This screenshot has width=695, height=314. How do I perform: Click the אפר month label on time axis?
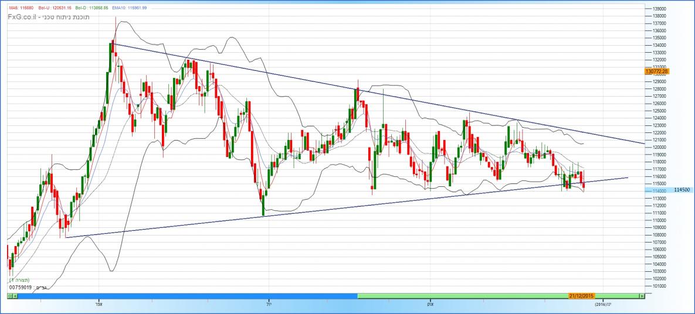point(99,305)
